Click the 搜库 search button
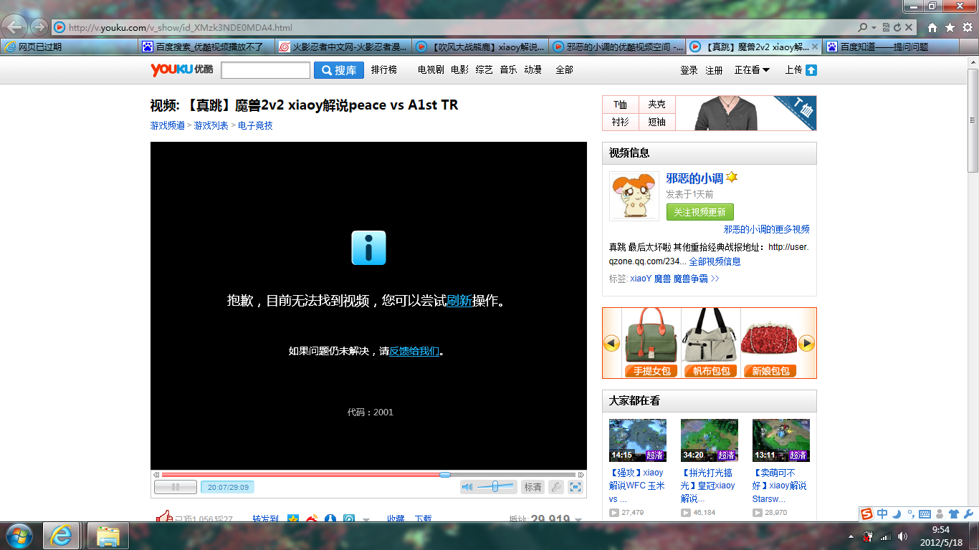 (339, 70)
